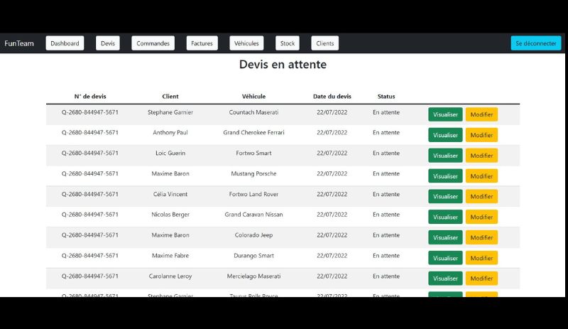Viewport: 568px width, 329px height.
Task: Modifier the Mustang Porsche quote
Action: (481, 176)
